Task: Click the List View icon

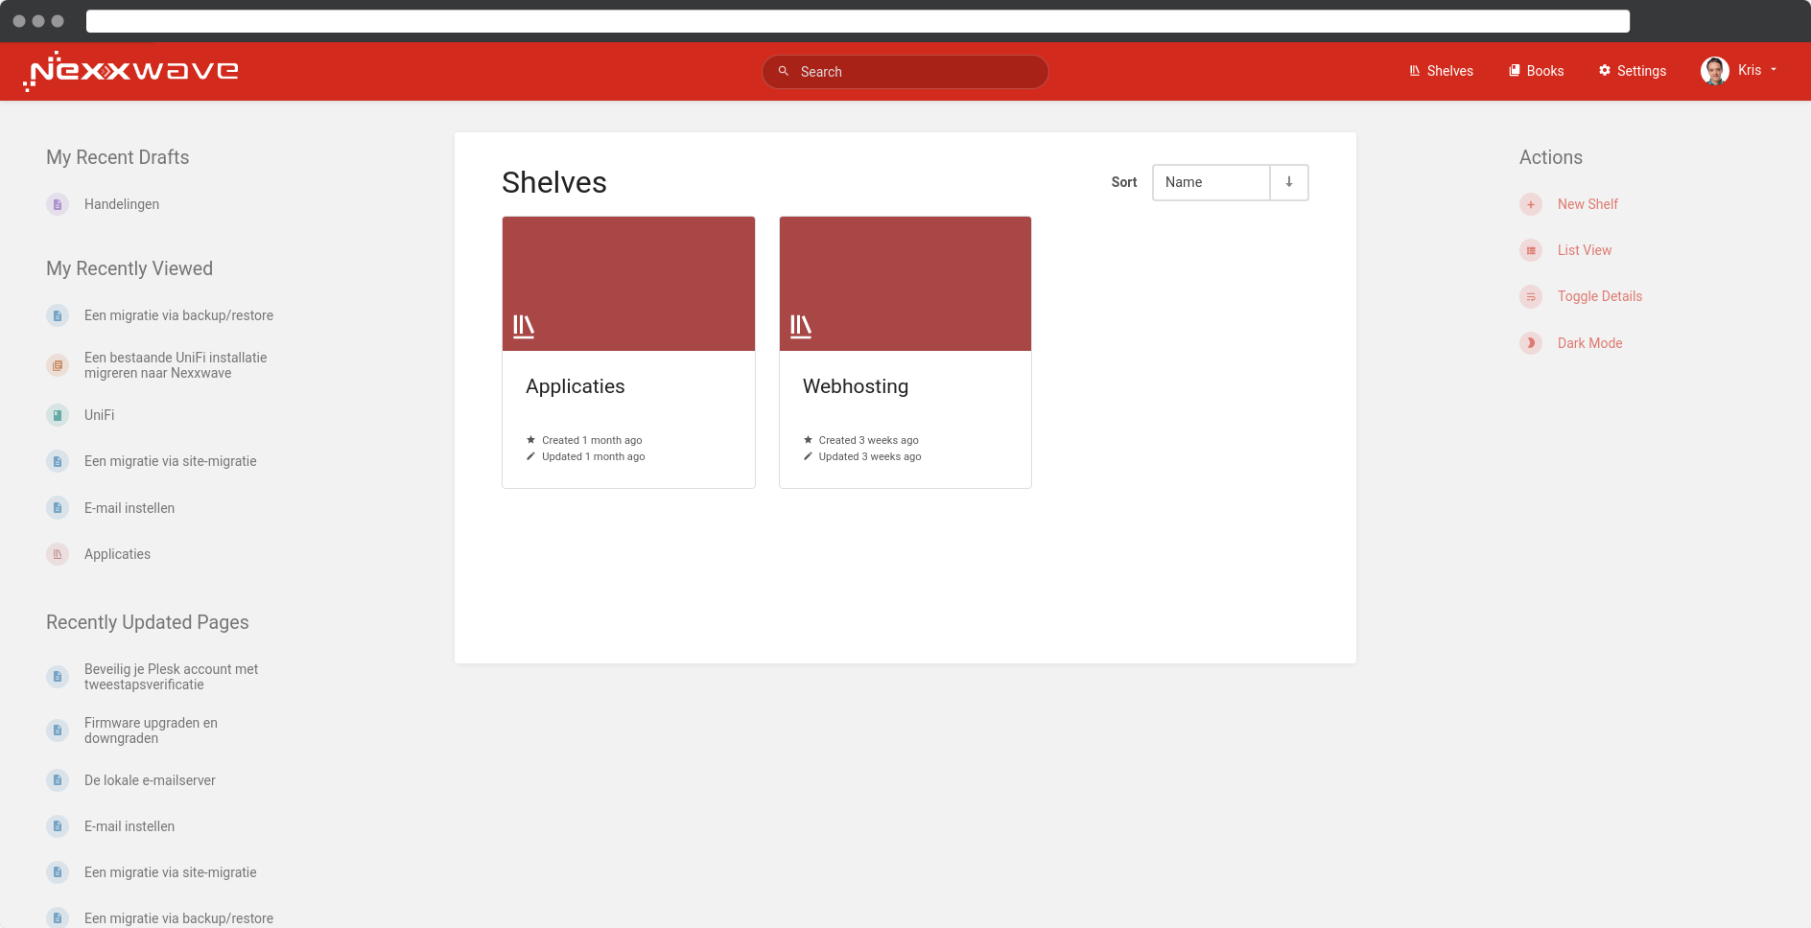Action: 1531,250
